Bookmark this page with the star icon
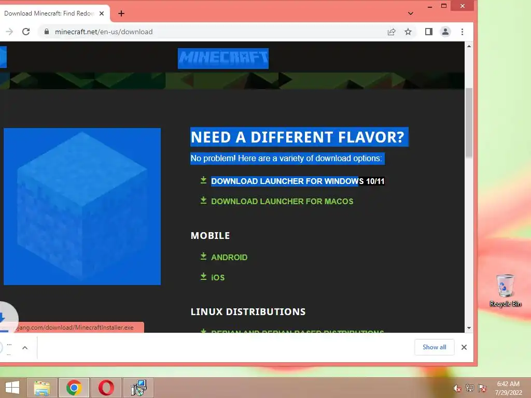Image resolution: width=531 pixels, height=398 pixels. point(408,32)
